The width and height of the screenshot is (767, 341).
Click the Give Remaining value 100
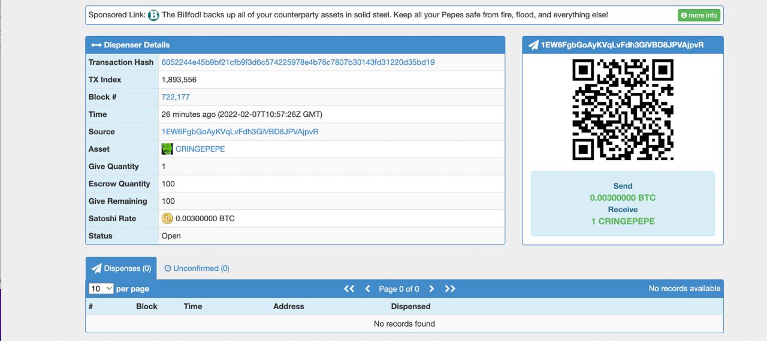pyautogui.click(x=168, y=201)
